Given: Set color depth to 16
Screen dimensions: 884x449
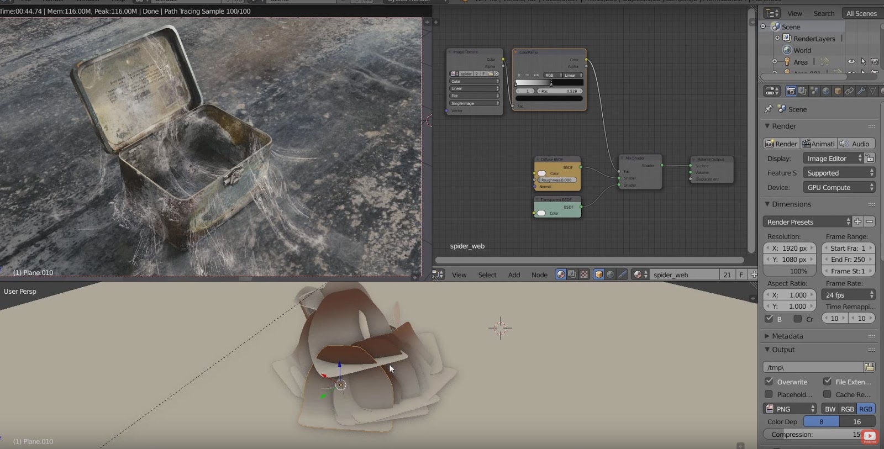Looking at the screenshot, I should (x=857, y=421).
